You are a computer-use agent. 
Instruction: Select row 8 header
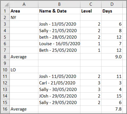5,57
